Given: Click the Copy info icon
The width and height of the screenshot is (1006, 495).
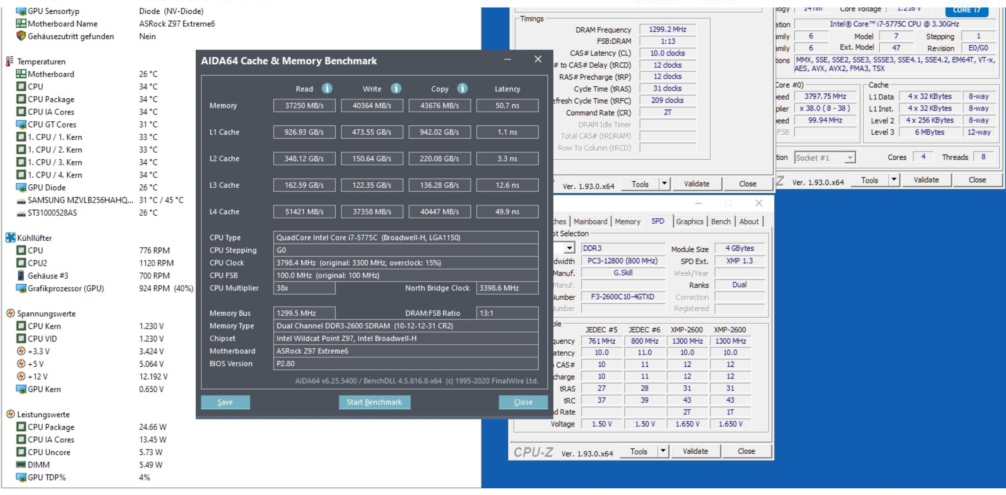Looking at the screenshot, I should pyautogui.click(x=462, y=88).
